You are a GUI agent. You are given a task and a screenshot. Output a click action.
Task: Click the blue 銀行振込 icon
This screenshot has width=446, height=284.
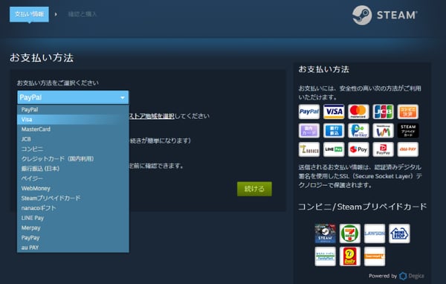pos(334,131)
